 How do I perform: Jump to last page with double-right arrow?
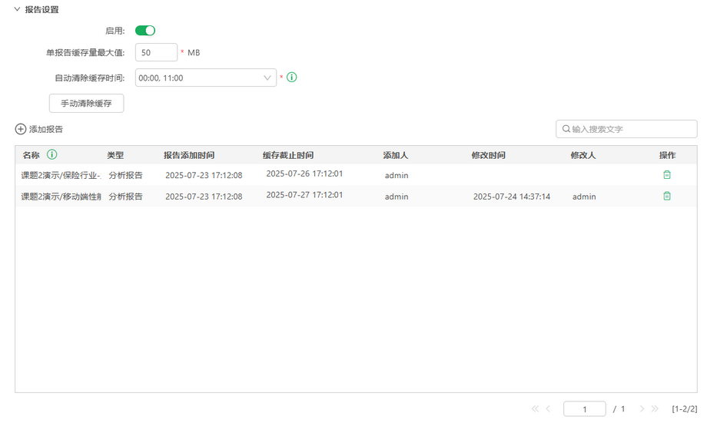click(x=656, y=409)
